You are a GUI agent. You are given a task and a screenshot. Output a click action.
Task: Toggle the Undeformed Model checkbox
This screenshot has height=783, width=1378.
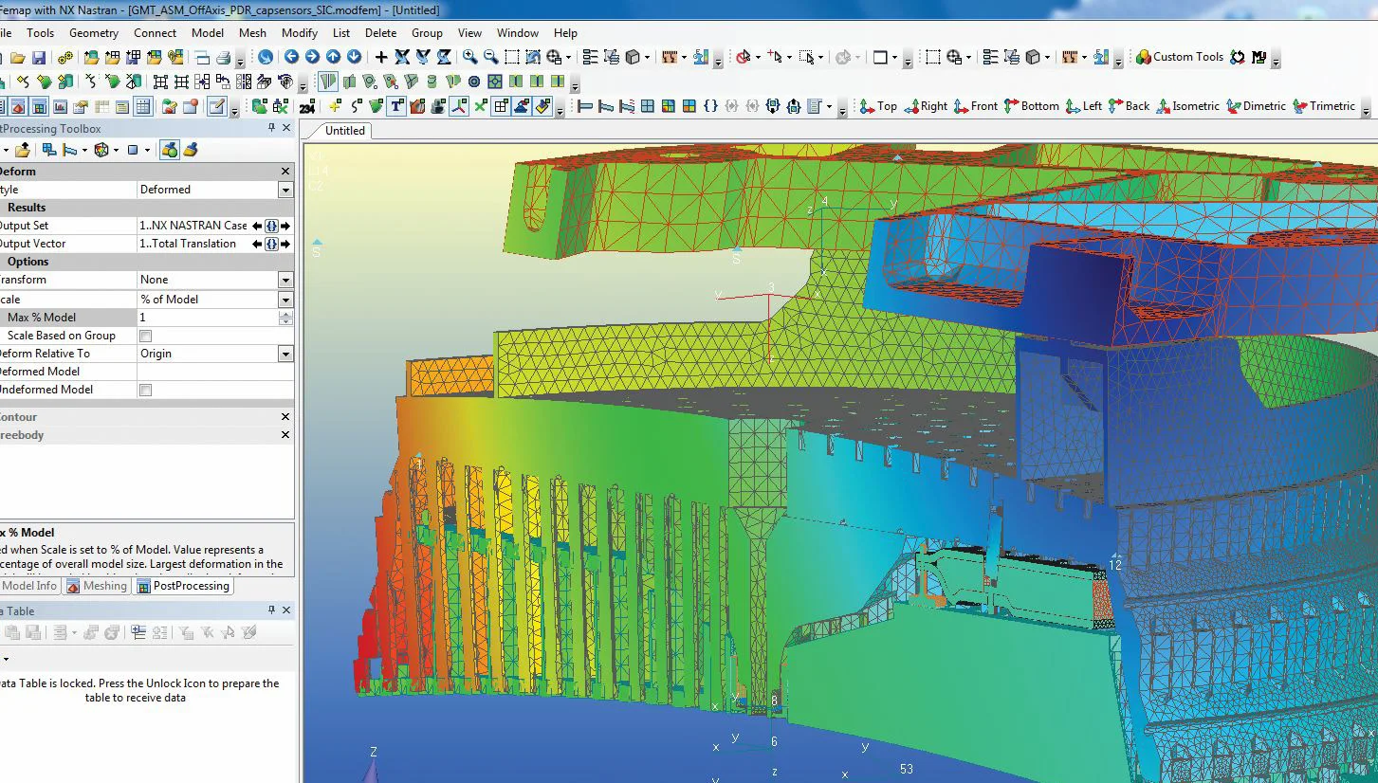pos(145,390)
